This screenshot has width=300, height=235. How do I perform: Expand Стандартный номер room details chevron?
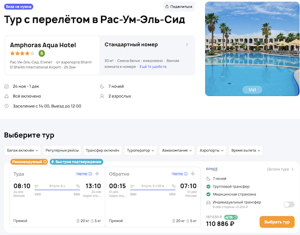187,44
